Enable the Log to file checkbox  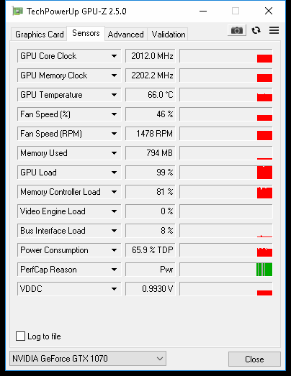tap(20, 336)
